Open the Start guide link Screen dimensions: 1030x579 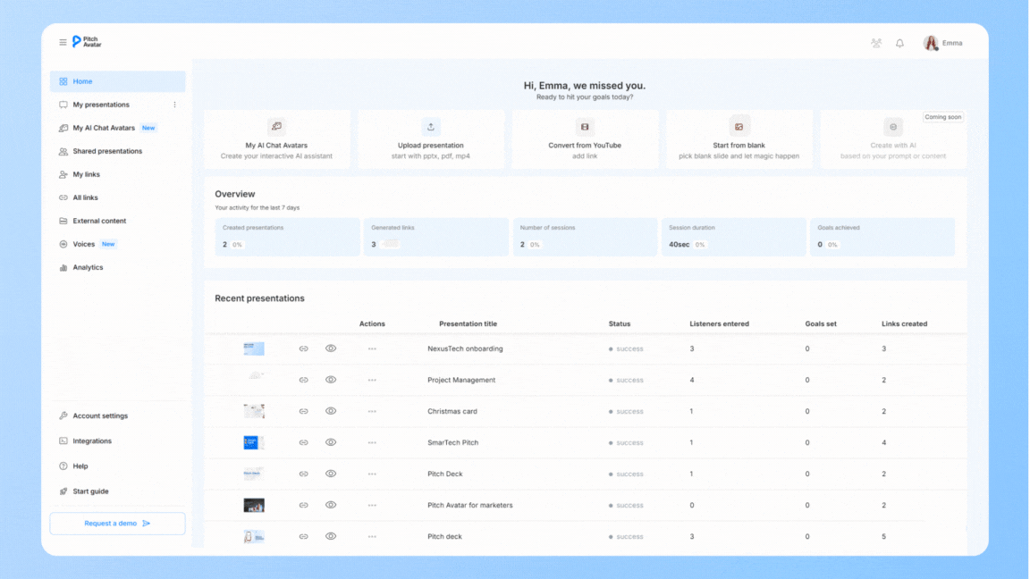tap(90, 491)
